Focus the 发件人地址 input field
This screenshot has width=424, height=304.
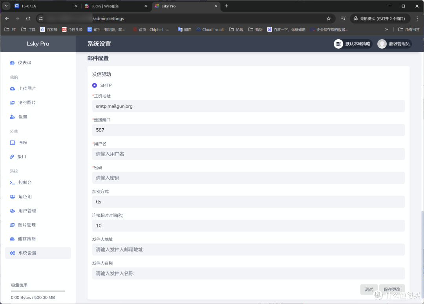coord(248,250)
